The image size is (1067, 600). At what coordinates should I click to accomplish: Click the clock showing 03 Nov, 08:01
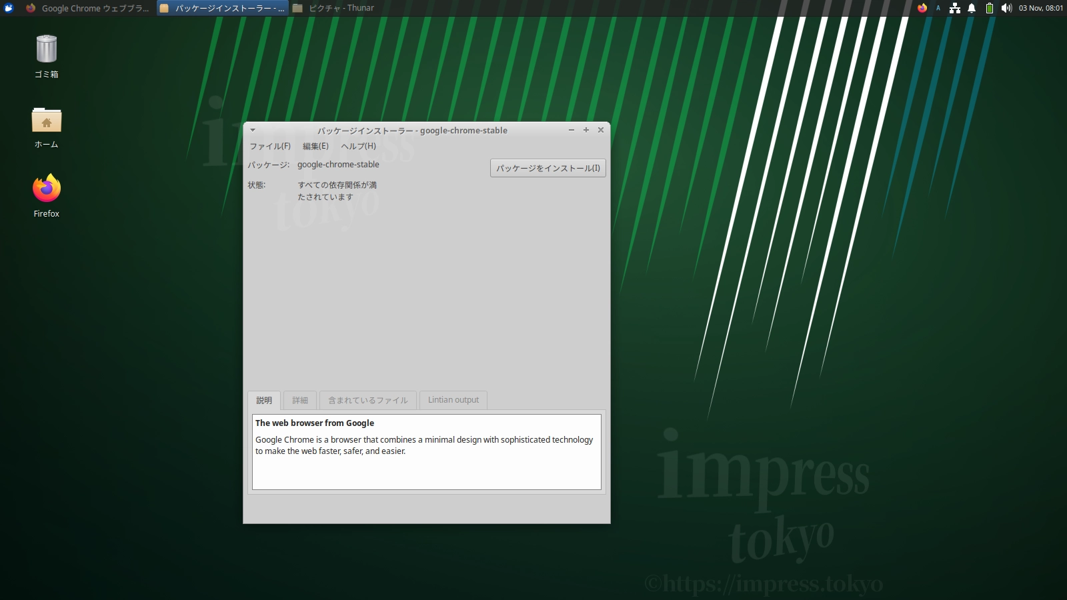coord(1041,8)
